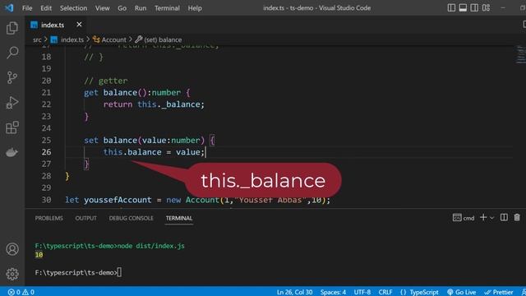Switch to the PROBLEMS panel tab
Screen dimensions: 526x296
point(48,218)
